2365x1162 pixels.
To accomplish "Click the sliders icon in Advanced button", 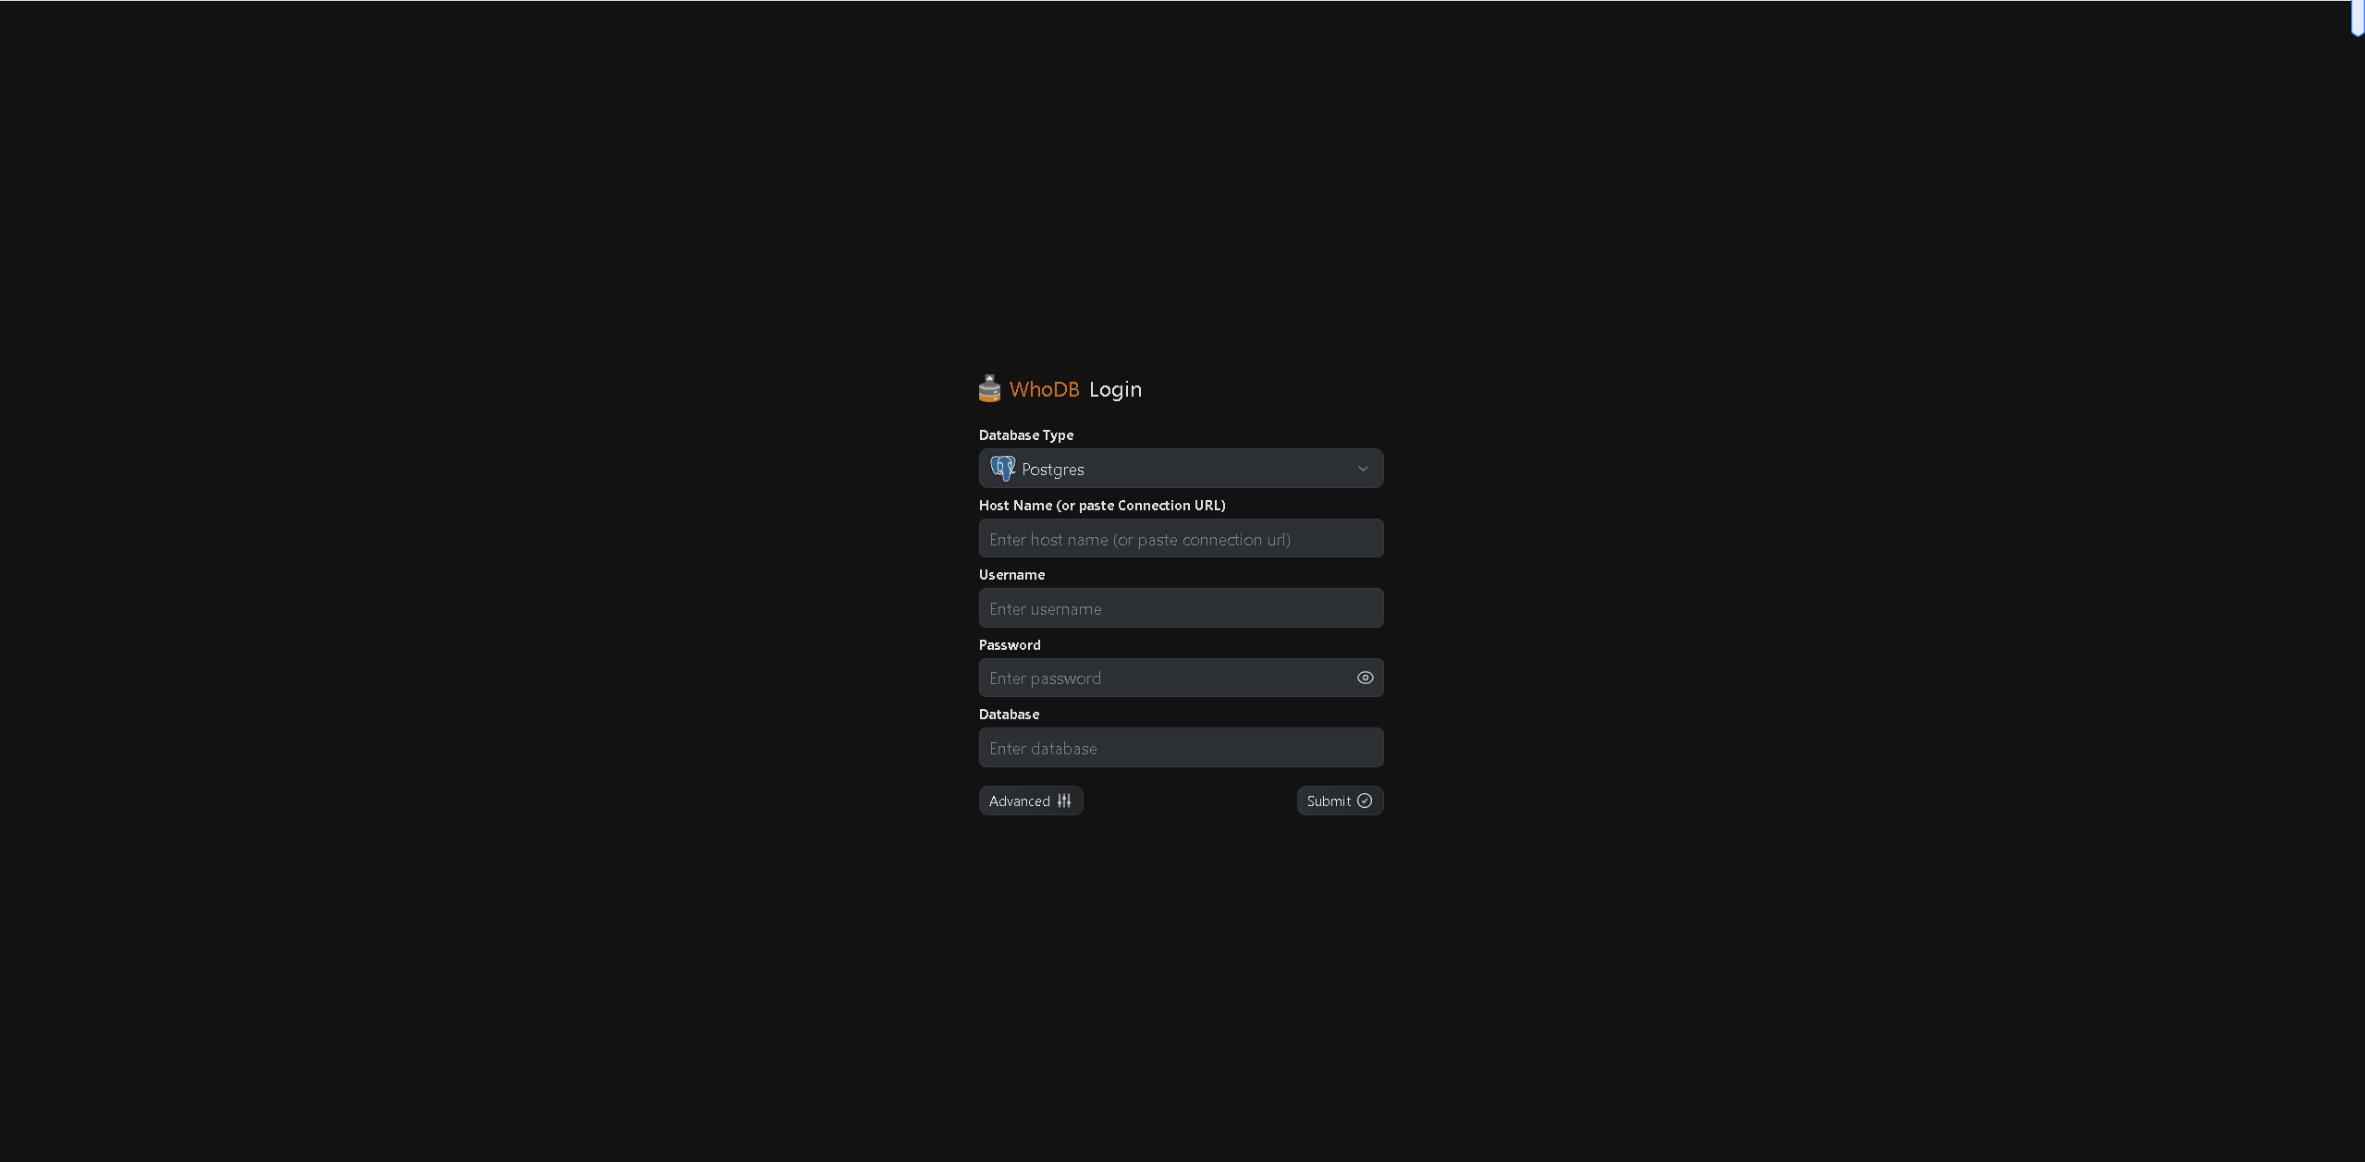I will [1064, 801].
